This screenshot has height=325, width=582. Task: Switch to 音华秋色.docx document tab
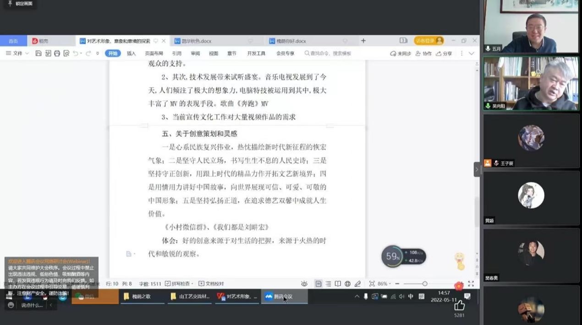(193, 41)
